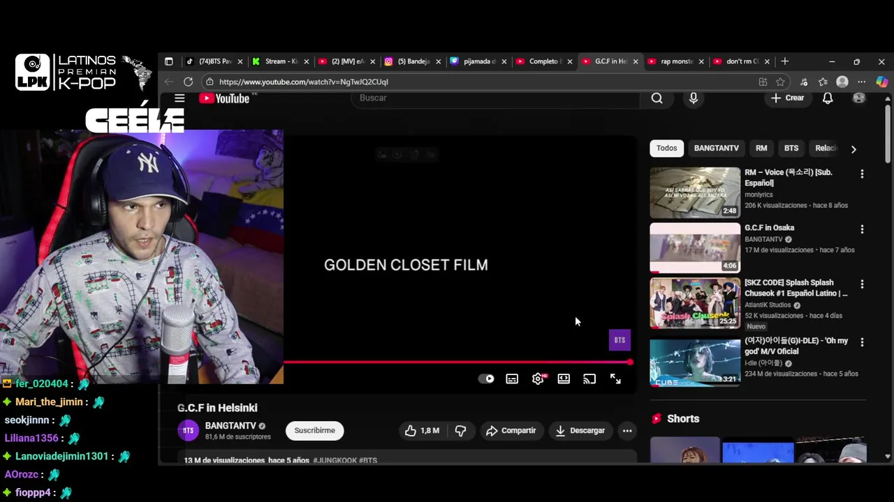Open YouTube notifications bell

tap(828, 98)
